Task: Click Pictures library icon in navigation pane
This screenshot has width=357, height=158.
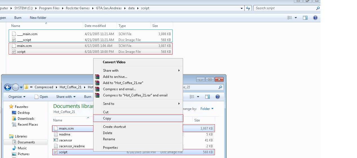Action: tap(14, 154)
